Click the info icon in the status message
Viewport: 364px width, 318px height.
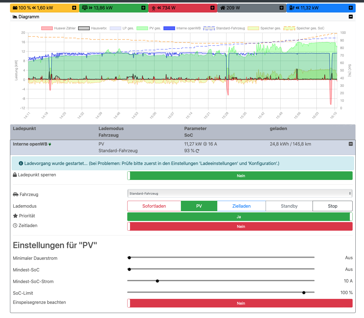click(x=21, y=163)
